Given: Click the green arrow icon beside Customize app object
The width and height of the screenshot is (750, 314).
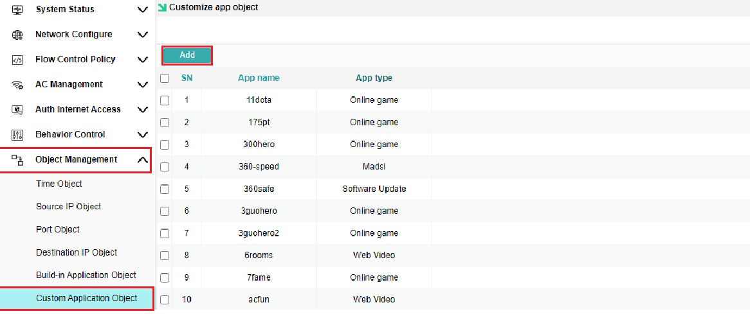Looking at the screenshot, I should pos(162,7).
